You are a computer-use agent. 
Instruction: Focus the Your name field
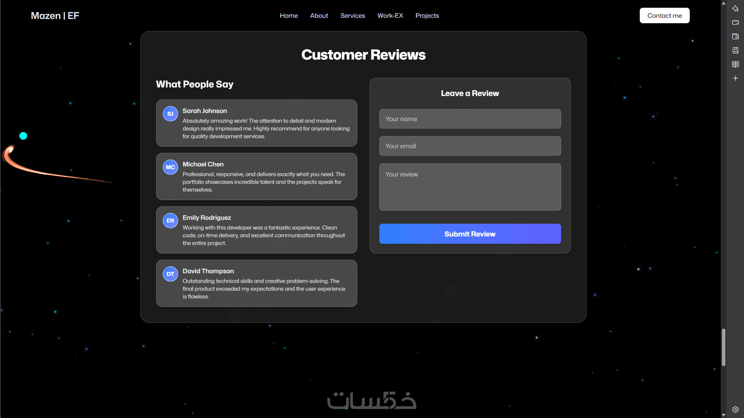(x=470, y=119)
